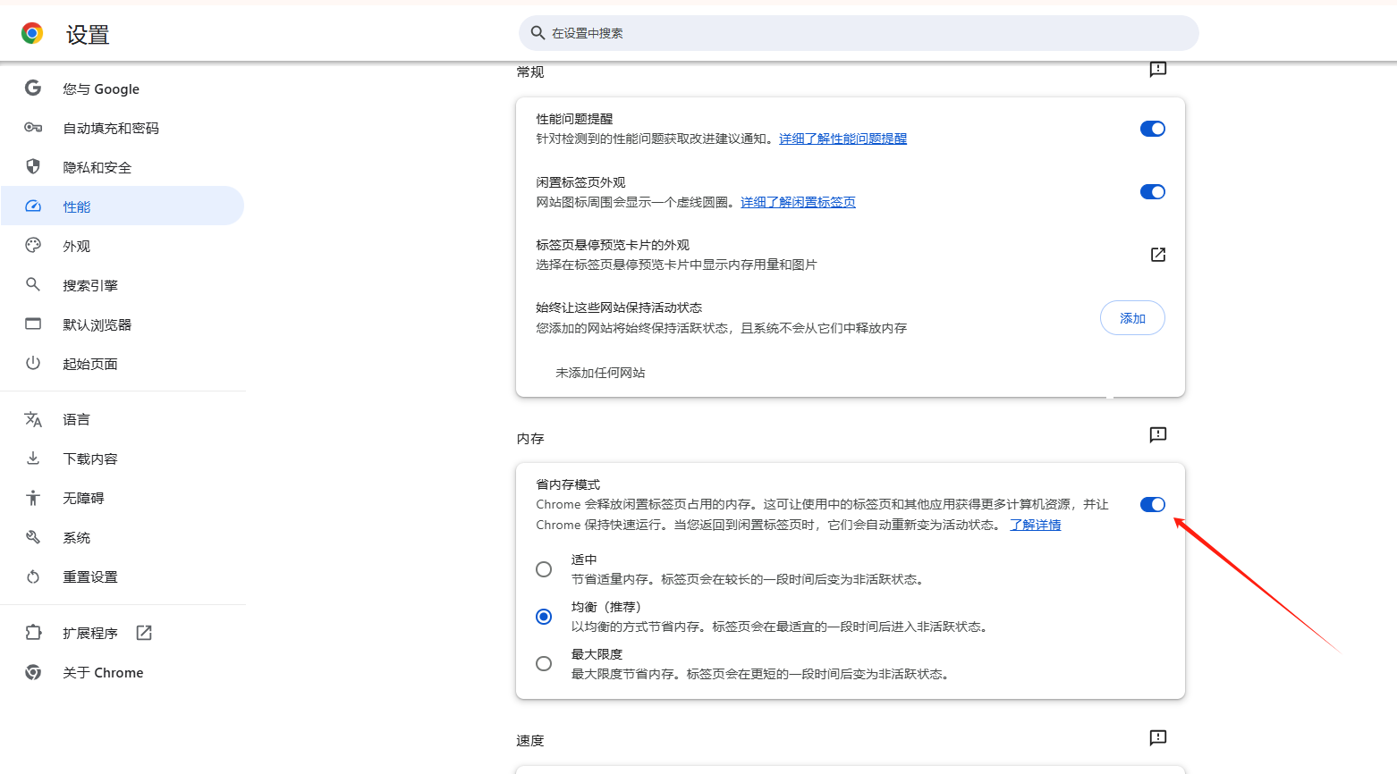The image size is (1397, 774).
Task: Click the browser window icon for default browser
Action: 33,324
